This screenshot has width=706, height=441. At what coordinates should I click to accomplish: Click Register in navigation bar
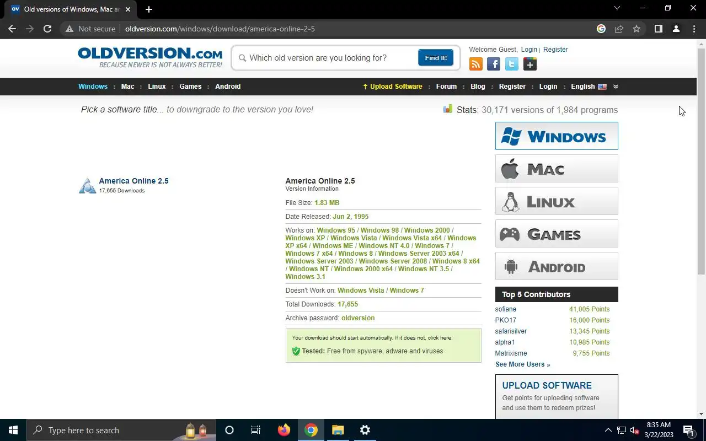coord(512,87)
